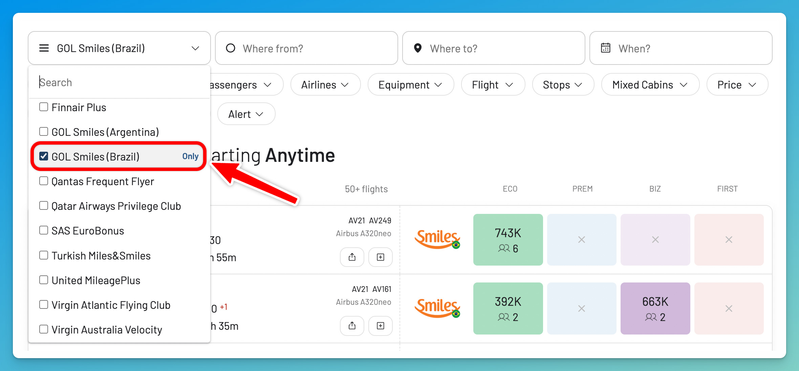Check the Qatar Airways Privilege Club checkbox
This screenshot has width=799, height=371.
pyautogui.click(x=44, y=206)
